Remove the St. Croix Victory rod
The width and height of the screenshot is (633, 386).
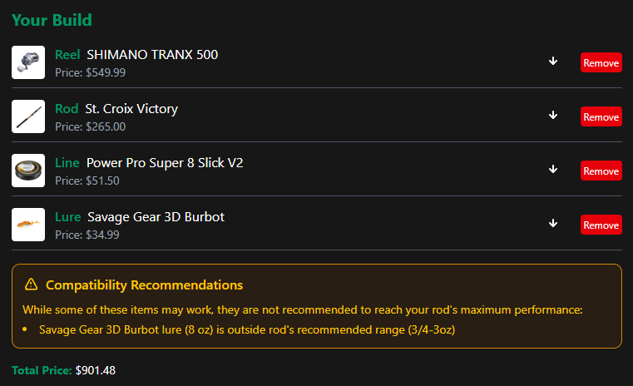pyautogui.click(x=601, y=116)
